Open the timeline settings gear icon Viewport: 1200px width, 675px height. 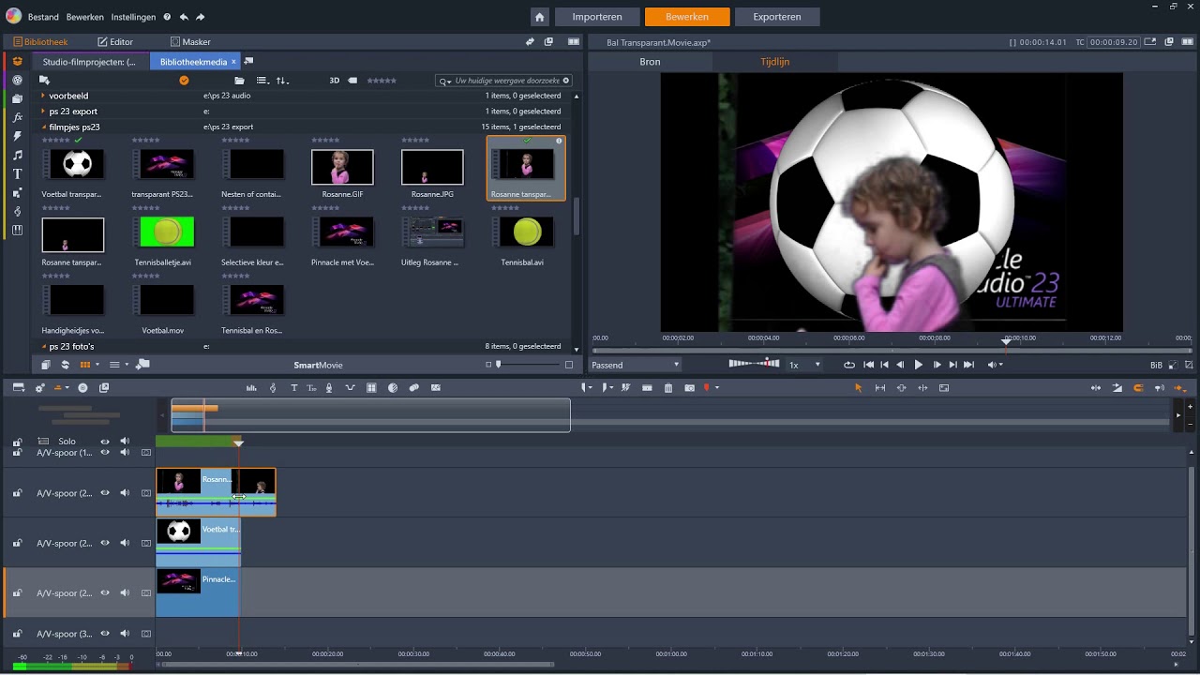40,388
